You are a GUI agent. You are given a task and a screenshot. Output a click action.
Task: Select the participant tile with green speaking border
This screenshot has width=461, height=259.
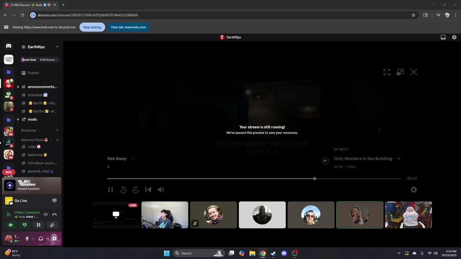click(x=360, y=215)
